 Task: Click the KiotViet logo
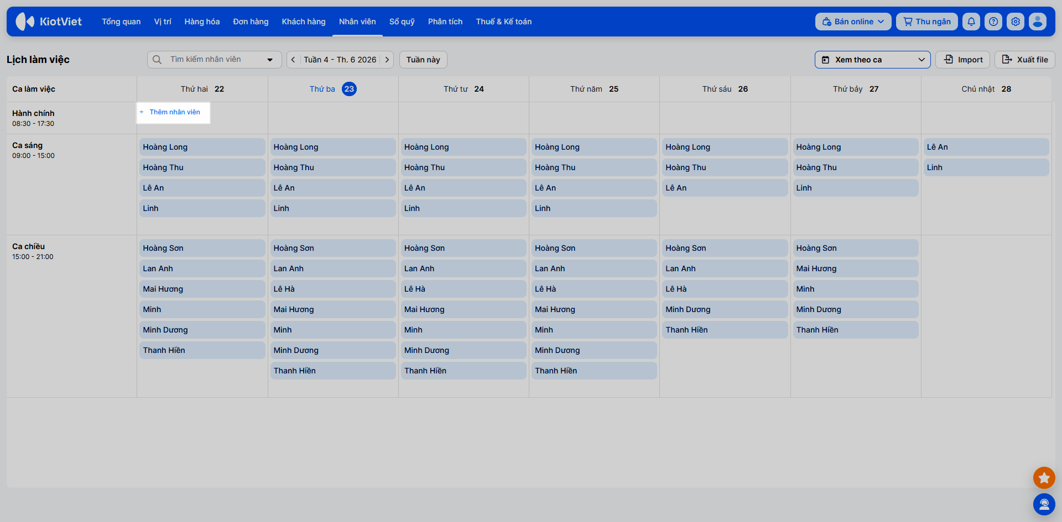click(x=49, y=22)
